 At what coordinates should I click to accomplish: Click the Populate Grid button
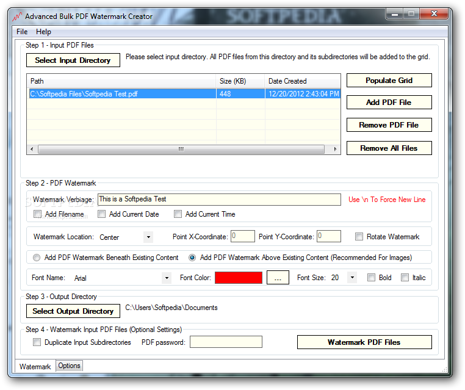[389, 81]
